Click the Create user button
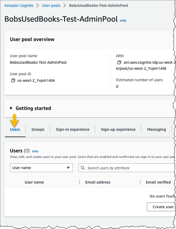 coord(161,207)
